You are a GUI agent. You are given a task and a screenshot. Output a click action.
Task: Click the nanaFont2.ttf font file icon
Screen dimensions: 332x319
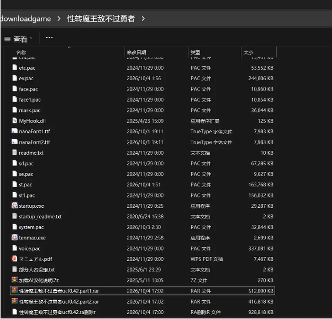click(15, 142)
